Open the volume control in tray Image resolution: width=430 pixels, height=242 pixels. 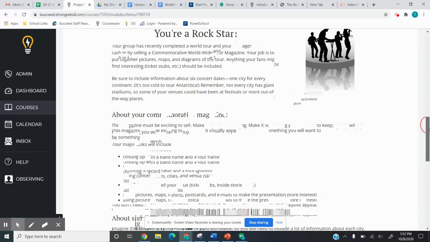380,237
